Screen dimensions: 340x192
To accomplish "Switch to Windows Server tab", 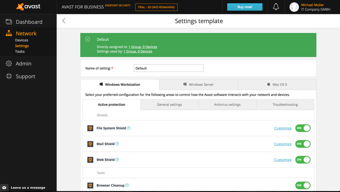I will [198, 85].
